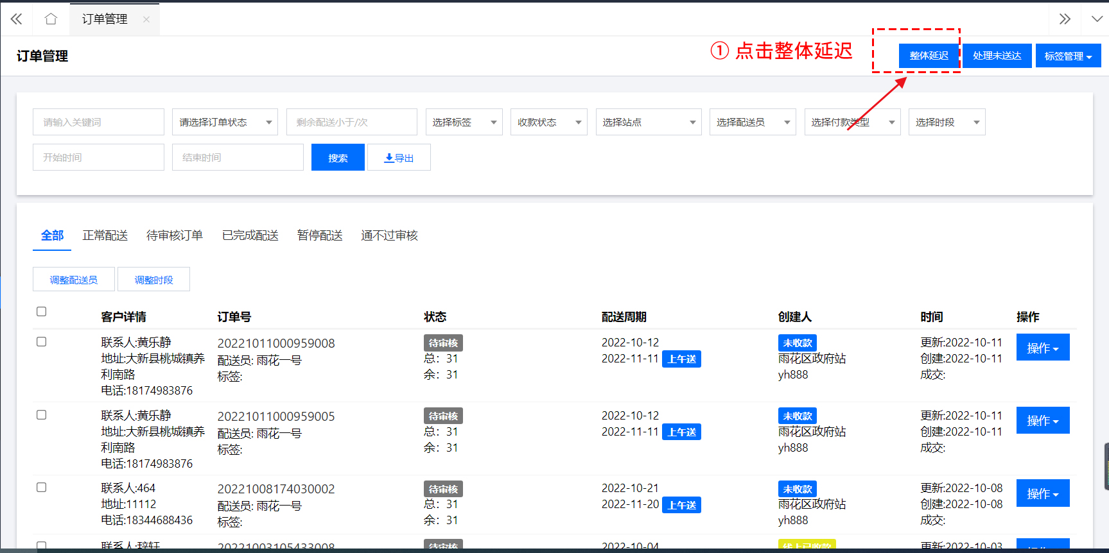Click the double left arrow icon

tap(16, 19)
